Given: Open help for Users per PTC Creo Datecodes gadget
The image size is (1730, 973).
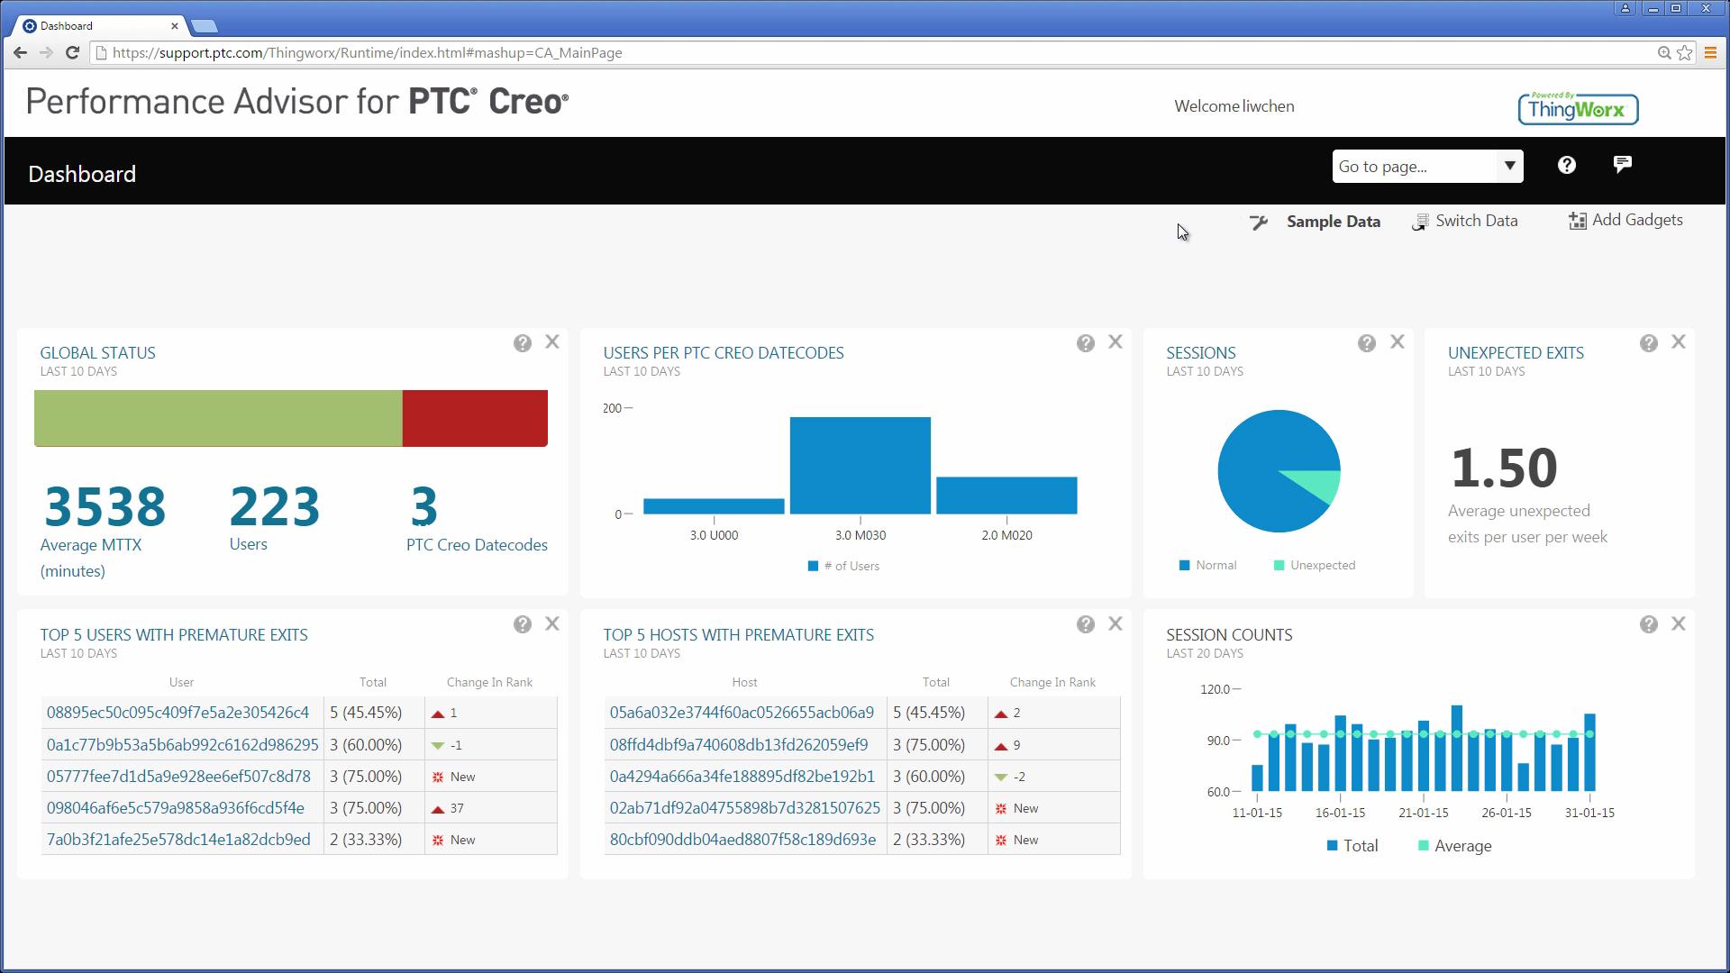Looking at the screenshot, I should pos(1086,343).
